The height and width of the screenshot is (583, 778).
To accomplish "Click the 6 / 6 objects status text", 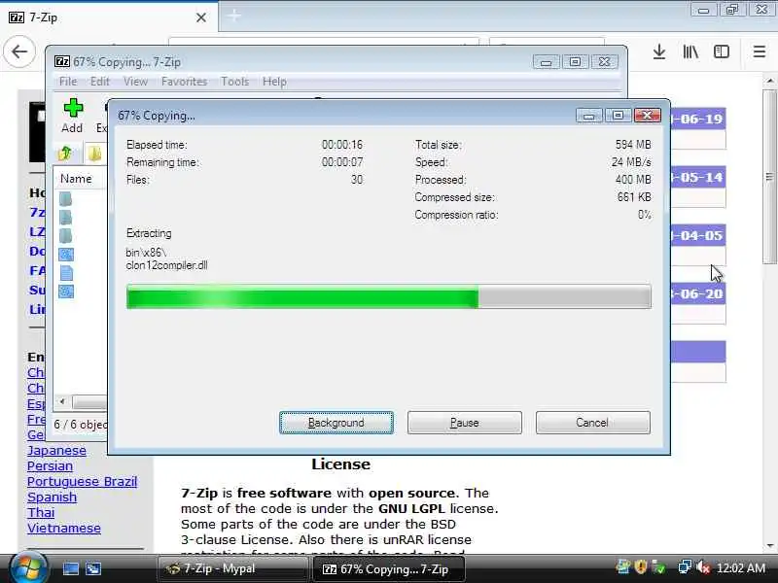I will point(81,425).
